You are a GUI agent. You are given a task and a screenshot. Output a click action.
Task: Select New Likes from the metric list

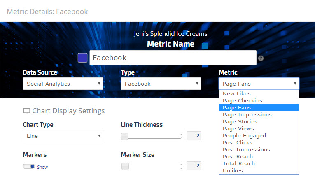pos(237,94)
